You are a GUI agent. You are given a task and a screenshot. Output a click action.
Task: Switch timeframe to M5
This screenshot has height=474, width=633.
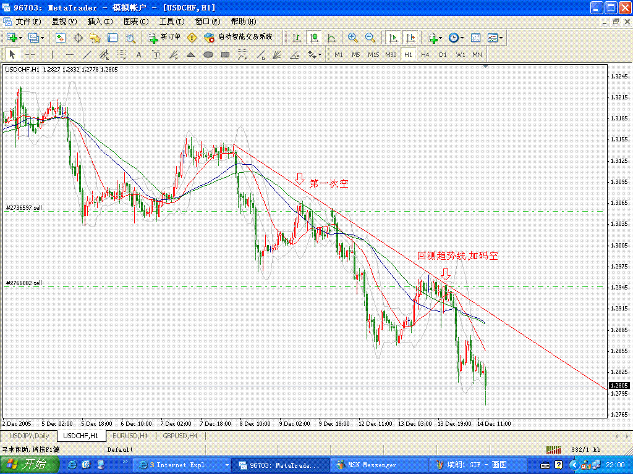click(x=355, y=54)
